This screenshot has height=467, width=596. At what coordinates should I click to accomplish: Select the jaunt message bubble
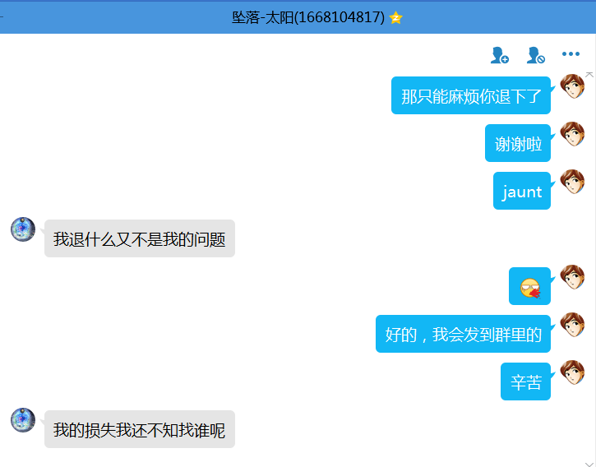click(522, 191)
